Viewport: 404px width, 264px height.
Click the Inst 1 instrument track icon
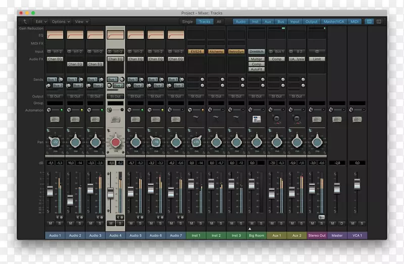[196, 119]
